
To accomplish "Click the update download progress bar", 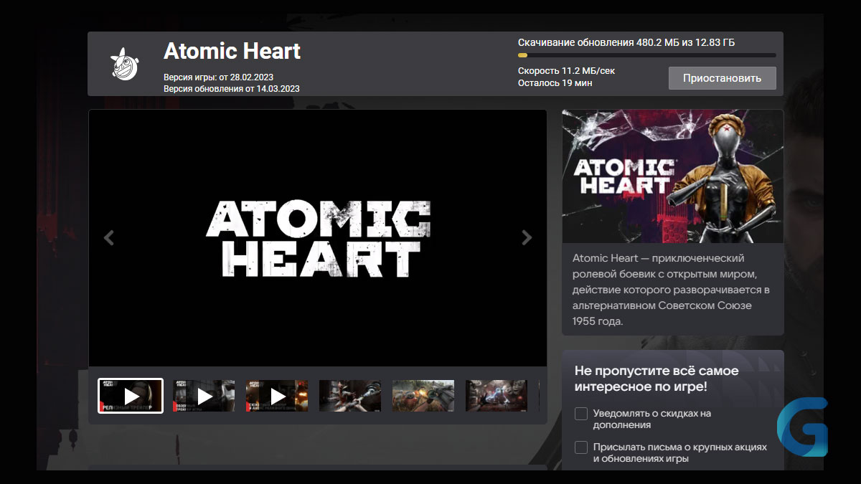I will [646, 55].
